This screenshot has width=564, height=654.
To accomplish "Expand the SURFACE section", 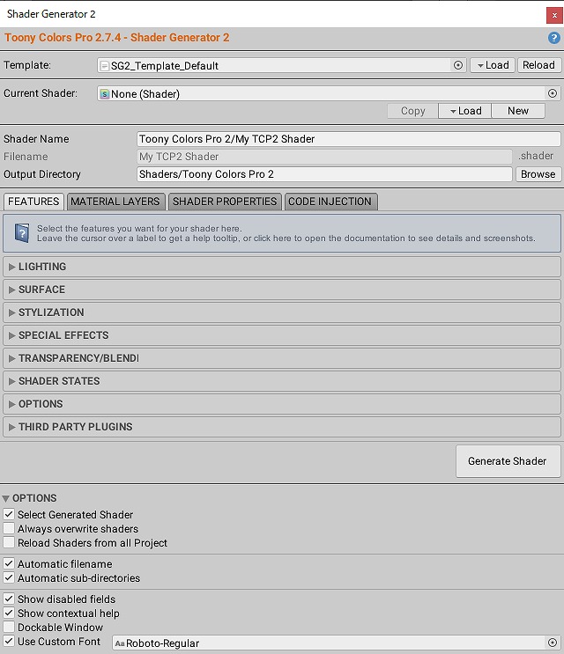I will pos(282,290).
